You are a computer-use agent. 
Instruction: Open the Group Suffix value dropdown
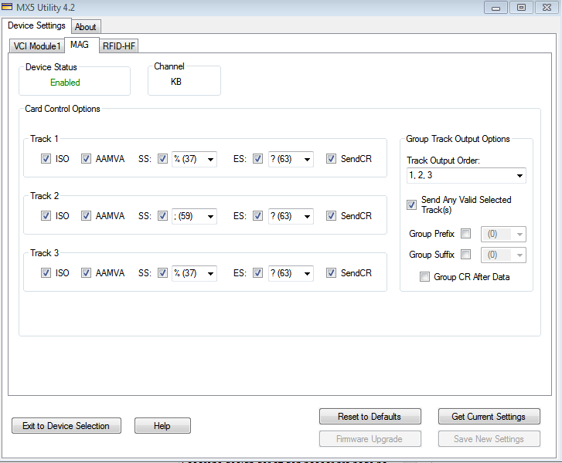pyautogui.click(x=503, y=255)
